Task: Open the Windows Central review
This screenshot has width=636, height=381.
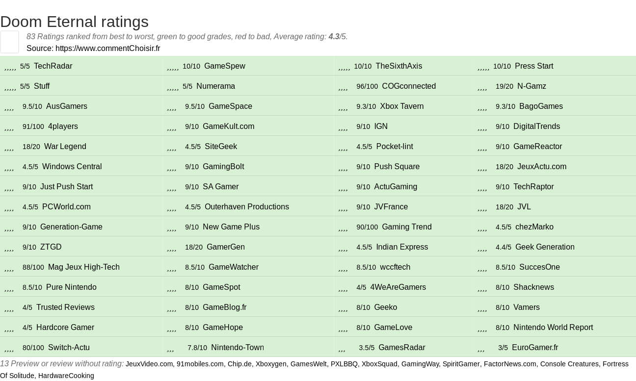Action: [x=72, y=166]
